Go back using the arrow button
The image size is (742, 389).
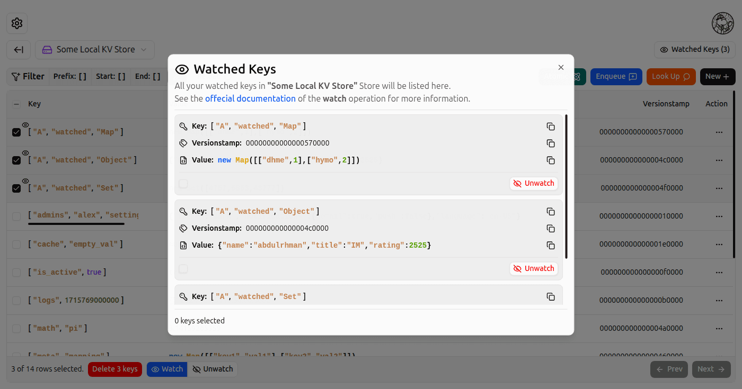[x=19, y=50]
